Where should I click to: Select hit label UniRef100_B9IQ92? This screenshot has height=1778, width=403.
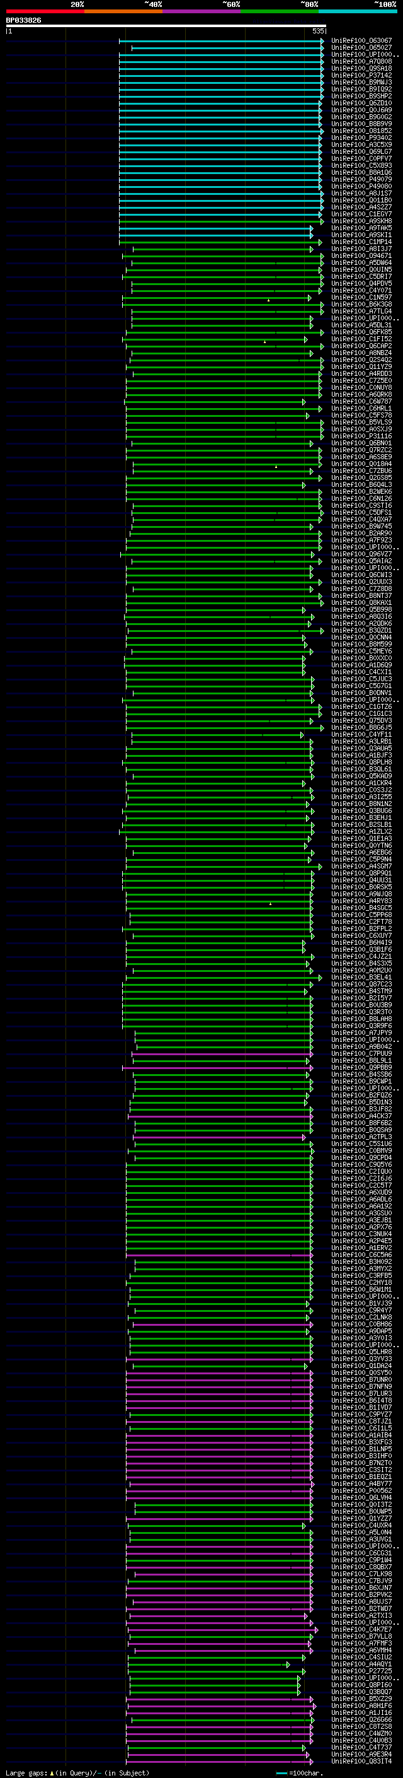(x=361, y=89)
